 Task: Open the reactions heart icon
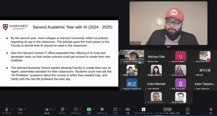pos(76,110)
